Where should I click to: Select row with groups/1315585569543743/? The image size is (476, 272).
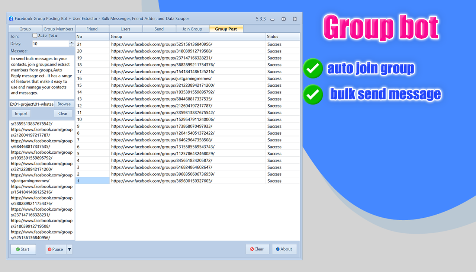pos(188,147)
